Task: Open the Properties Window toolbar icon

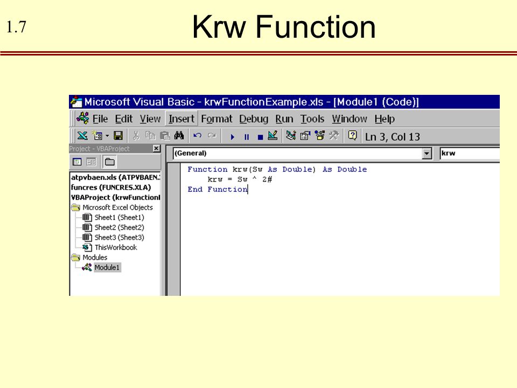Action: coord(305,136)
